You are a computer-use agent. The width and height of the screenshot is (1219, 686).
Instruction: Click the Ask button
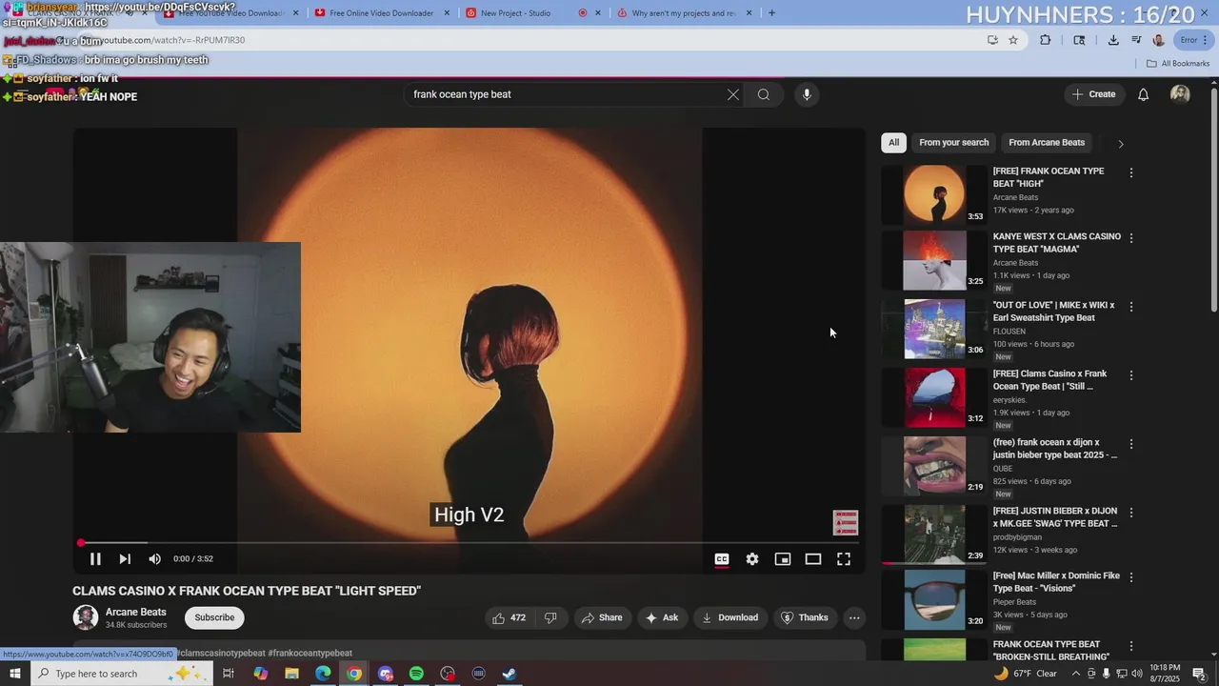click(x=662, y=617)
